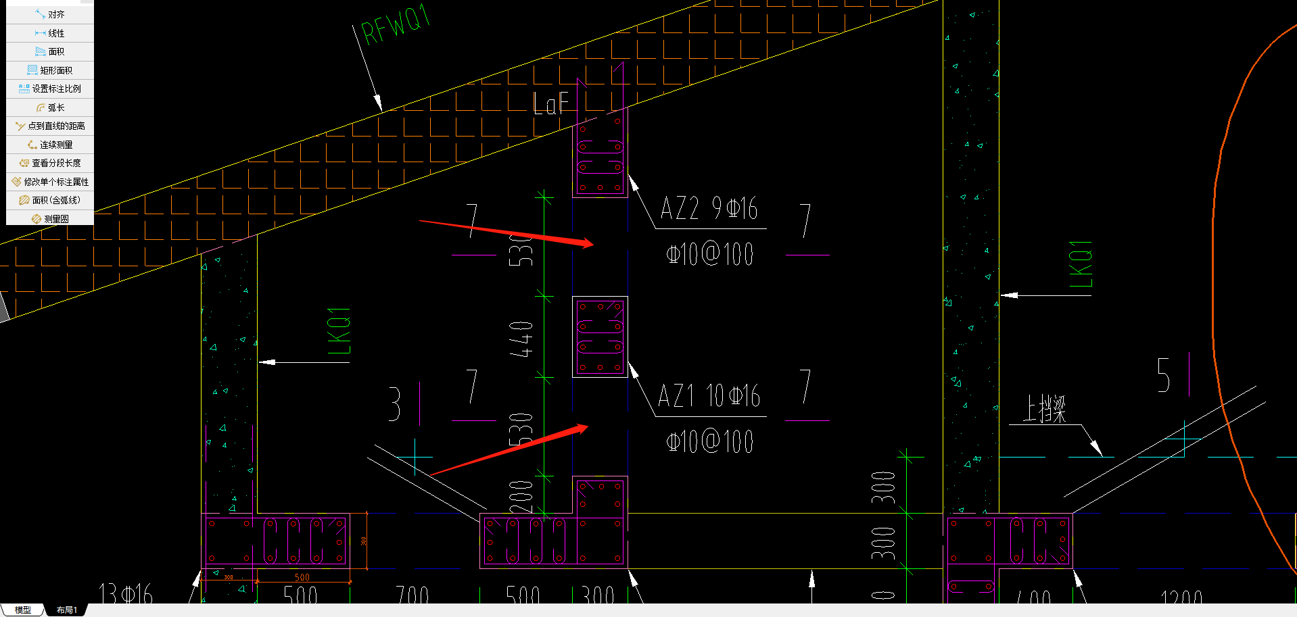This screenshot has width=1297, height=617.
Task: Pick the 点到直线的距离 point-to-line distance tool
Action: coord(50,126)
